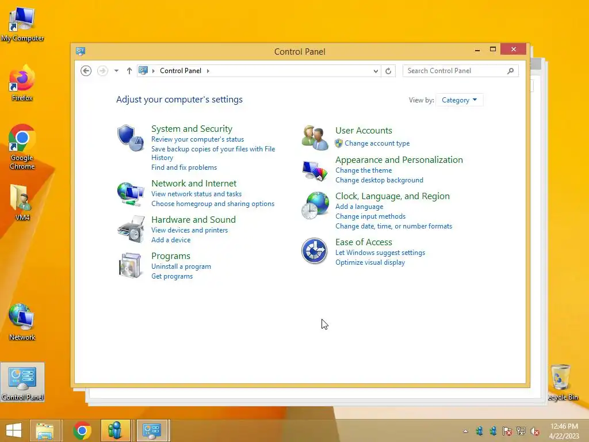Launch Chrome from the taskbar
The width and height of the screenshot is (589, 442).
(82, 430)
